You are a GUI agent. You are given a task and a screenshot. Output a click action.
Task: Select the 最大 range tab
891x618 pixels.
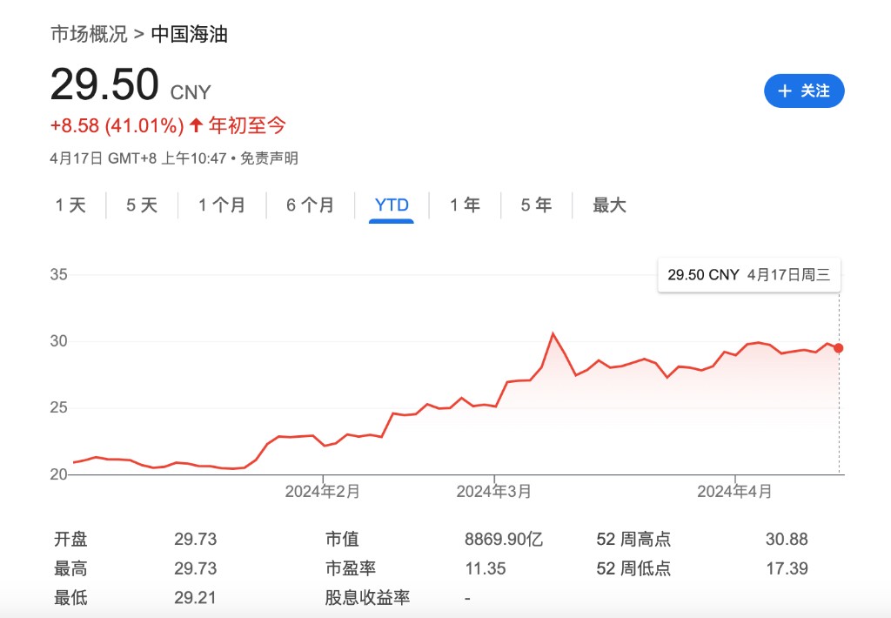(x=609, y=205)
